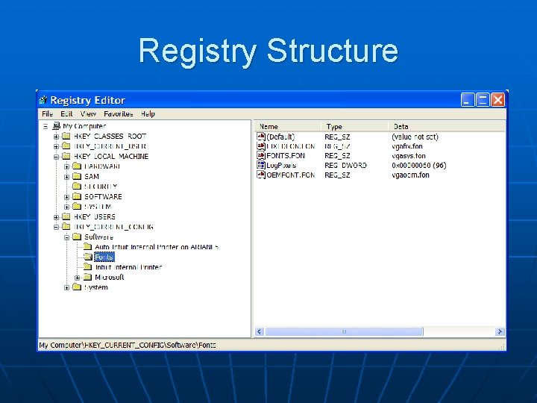Click the Software folder icon under HKEY_CURRENT_CONFIG
537x403 pixels.
pos(77,237)
